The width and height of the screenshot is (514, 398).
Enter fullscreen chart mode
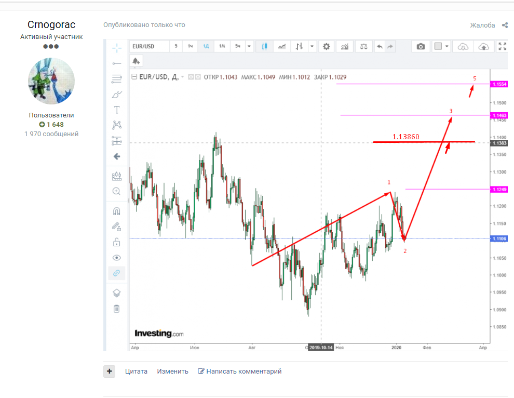[502, 47]
